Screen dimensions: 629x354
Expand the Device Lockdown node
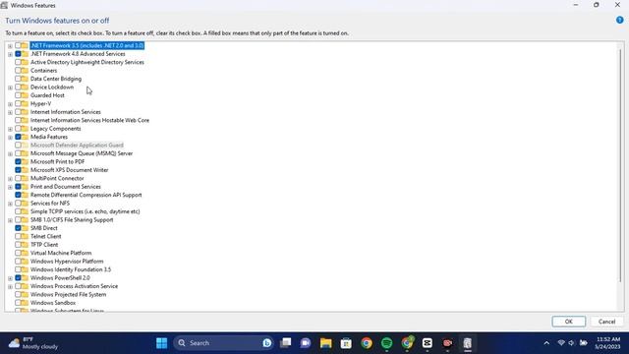click(10, 88)
